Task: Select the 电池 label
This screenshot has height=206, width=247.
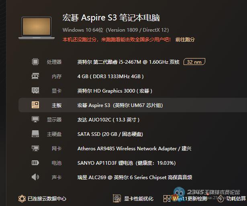Action: 57,163
